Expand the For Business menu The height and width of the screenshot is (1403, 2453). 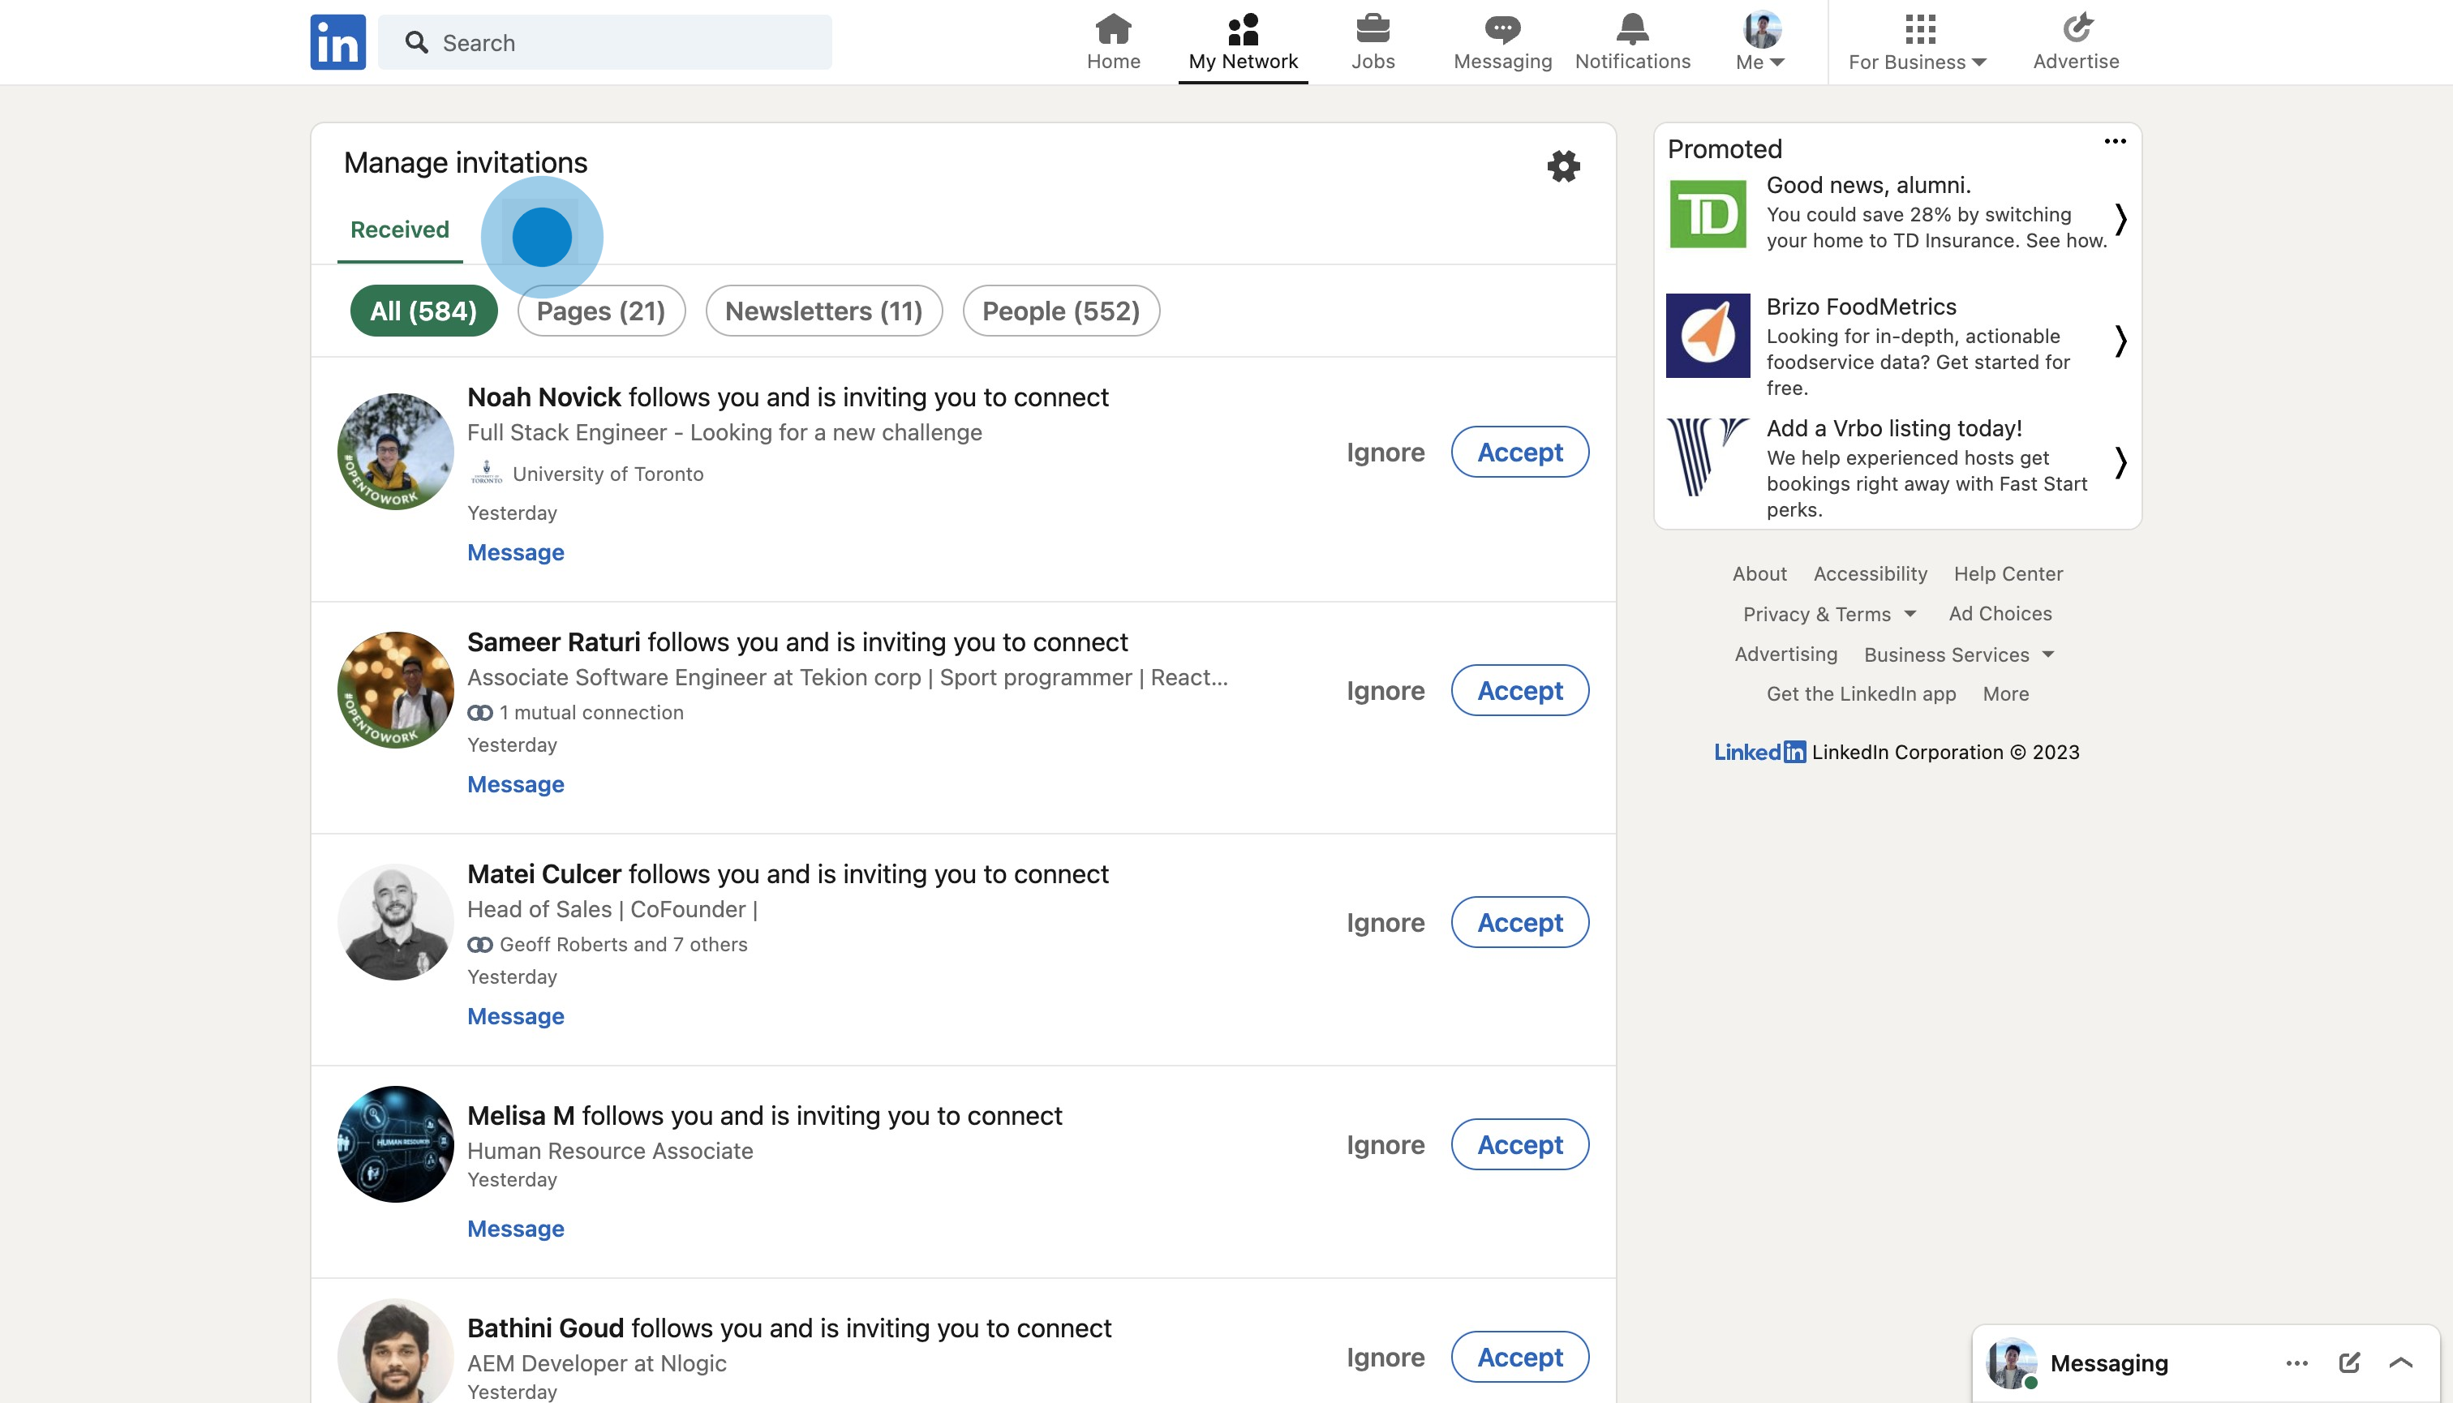pyautogui.click(x=1917, y=41)
